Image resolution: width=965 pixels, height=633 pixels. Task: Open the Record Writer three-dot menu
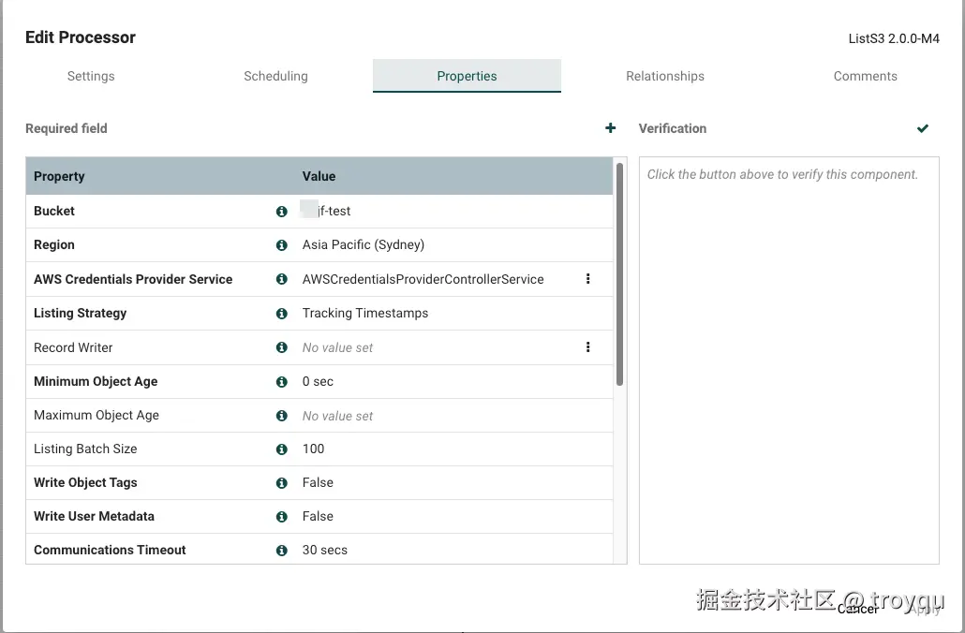coord(587,347)
